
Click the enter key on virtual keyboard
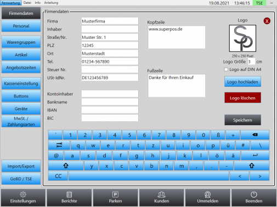click(255, 155)
